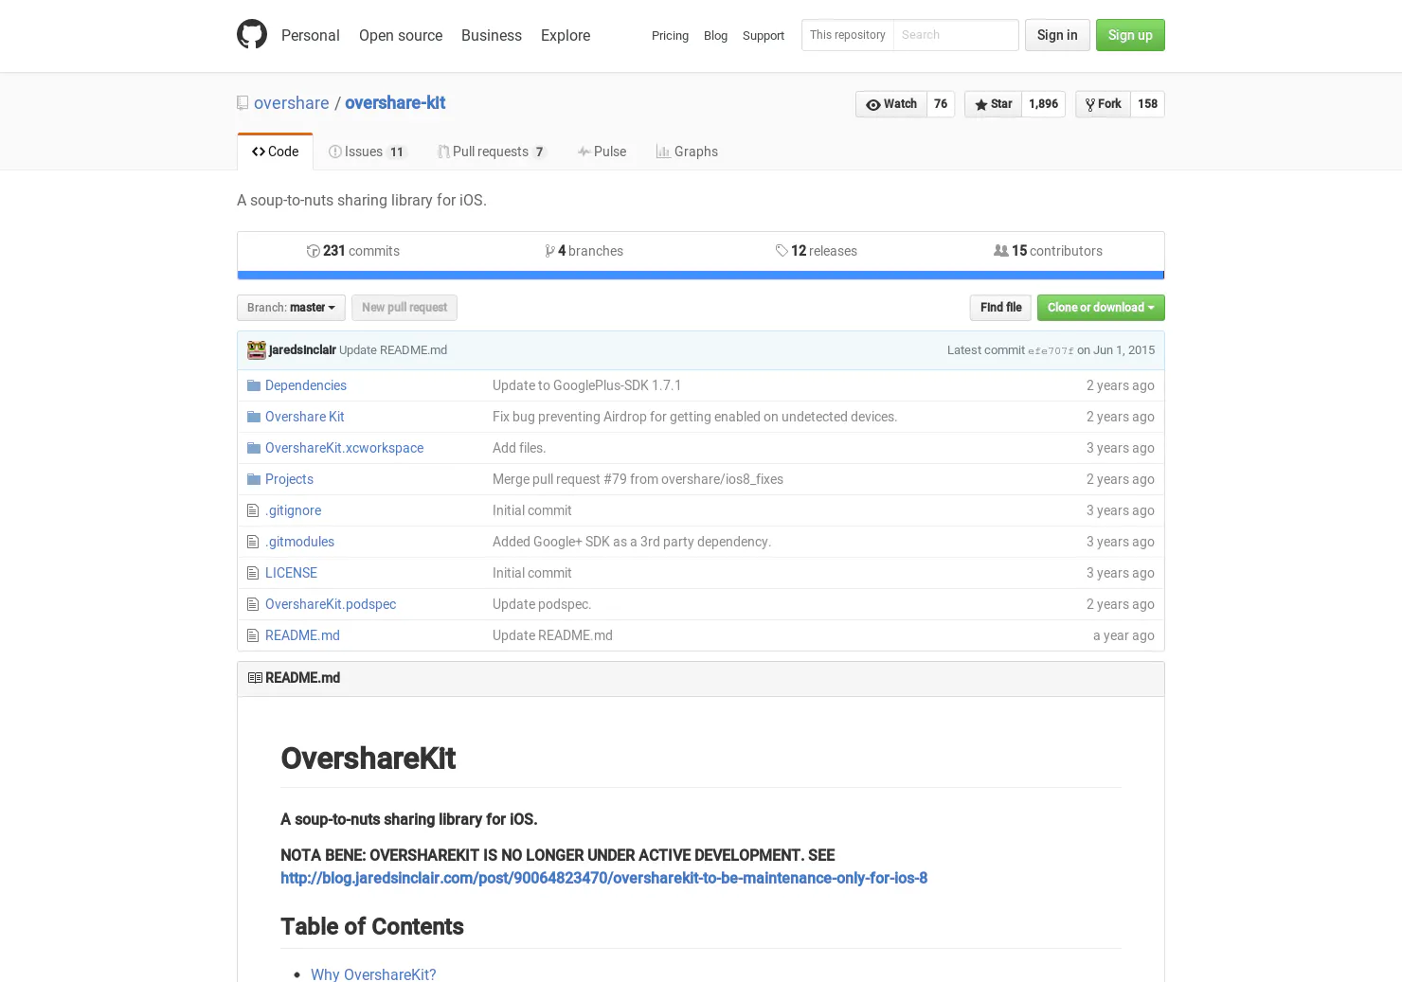
Task: Fork the overshare-kit repository
Action: pyautogui.click(x=1103, y=104)
